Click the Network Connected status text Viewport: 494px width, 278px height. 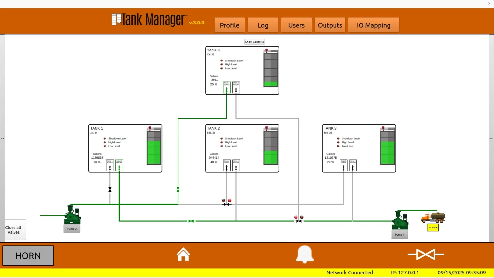pyautogui.click(x=350, y=273)
